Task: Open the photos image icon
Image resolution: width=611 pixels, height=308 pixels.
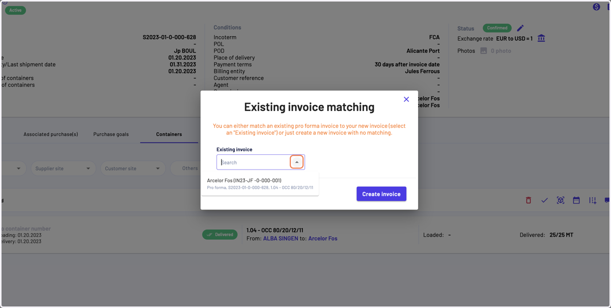Action: coord(484,51)
